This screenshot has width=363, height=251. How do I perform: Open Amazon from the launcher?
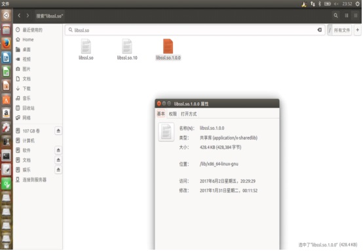click(7, 113)
